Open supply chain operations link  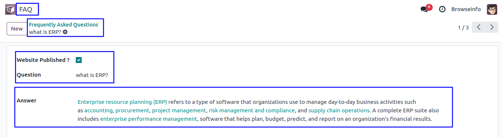339,110
